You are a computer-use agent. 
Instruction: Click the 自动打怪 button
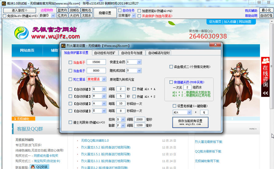point(266,16)
